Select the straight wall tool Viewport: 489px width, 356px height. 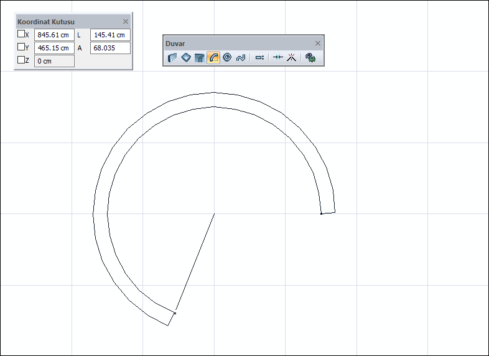(172, 58)
